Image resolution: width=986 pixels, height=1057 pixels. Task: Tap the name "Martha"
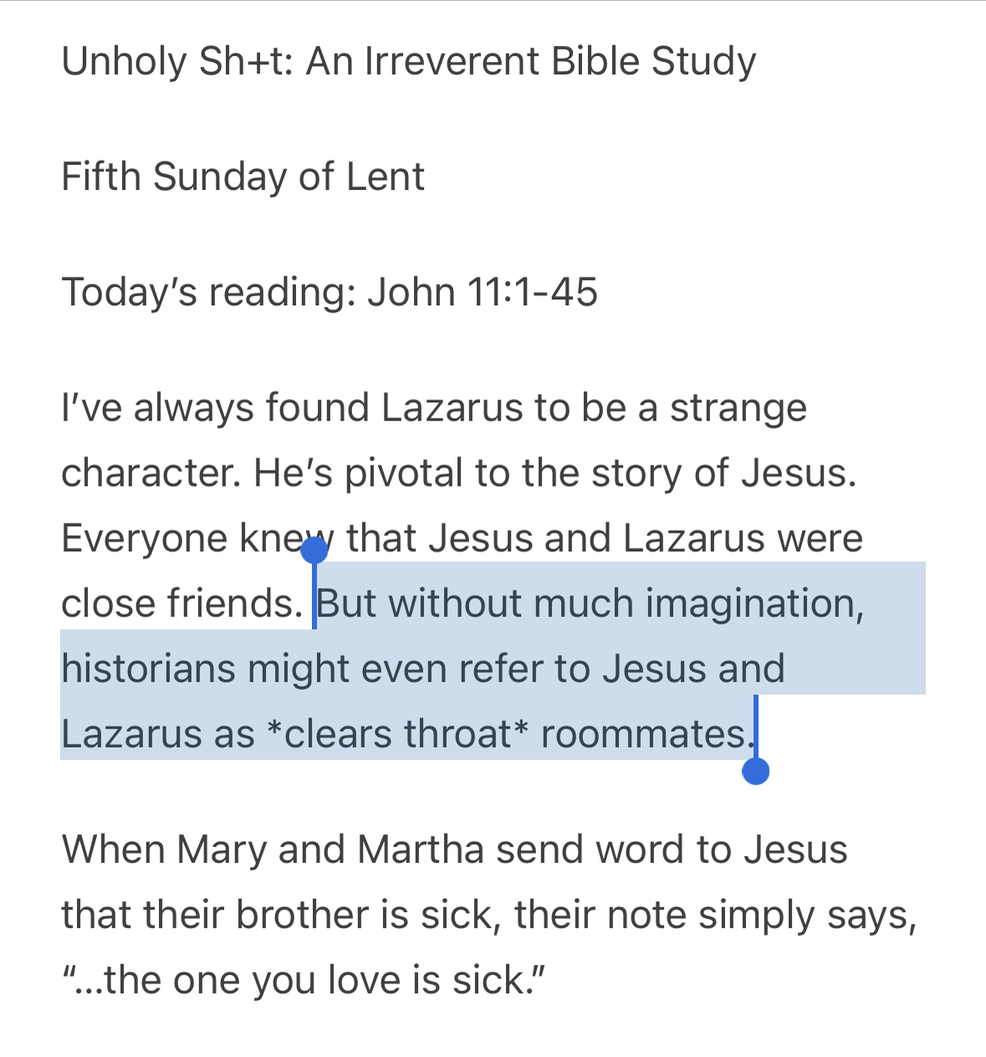[421, 850]
